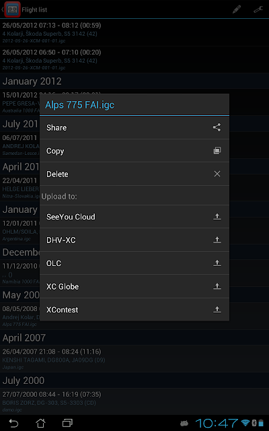Tap the Android home button
269x431 pixels.
40,423
